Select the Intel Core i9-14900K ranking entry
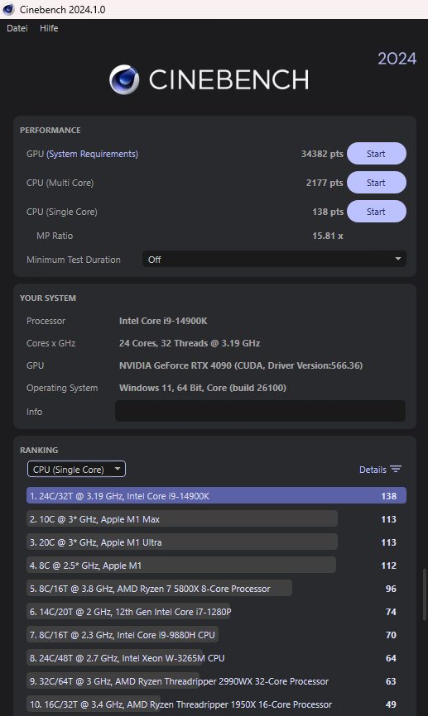The width and height of the screenshot is (428, 716). (x=216, y=496)
